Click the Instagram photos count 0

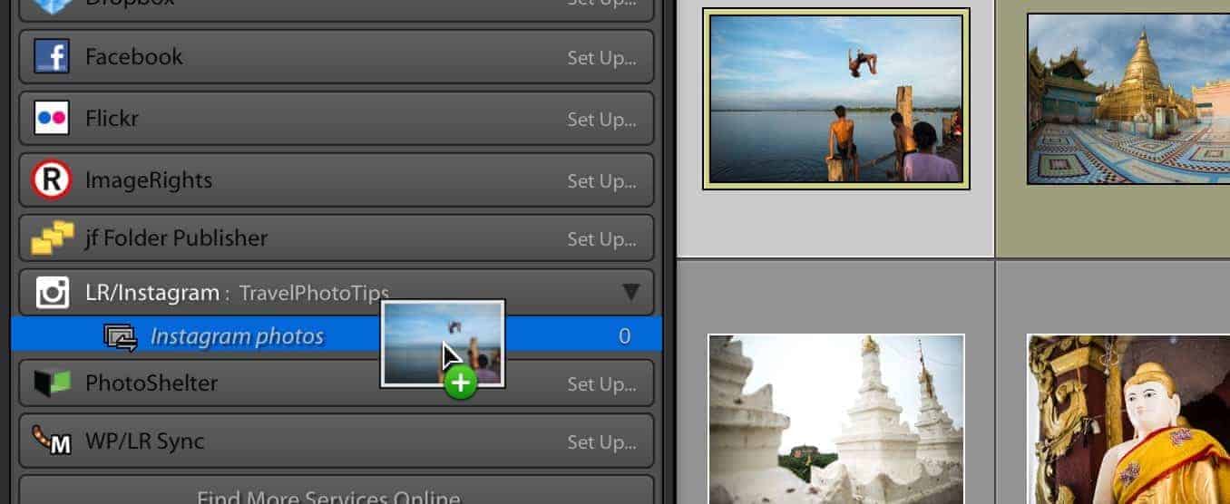[624, 336]
